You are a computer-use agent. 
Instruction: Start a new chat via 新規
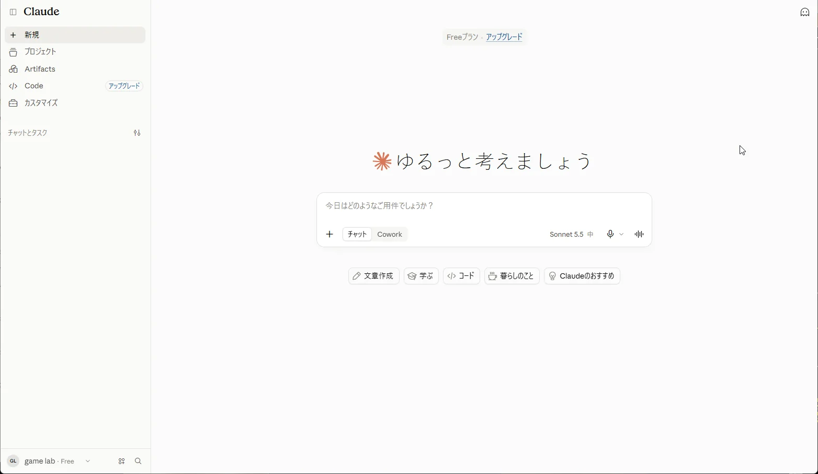click(x=75, y=35)
